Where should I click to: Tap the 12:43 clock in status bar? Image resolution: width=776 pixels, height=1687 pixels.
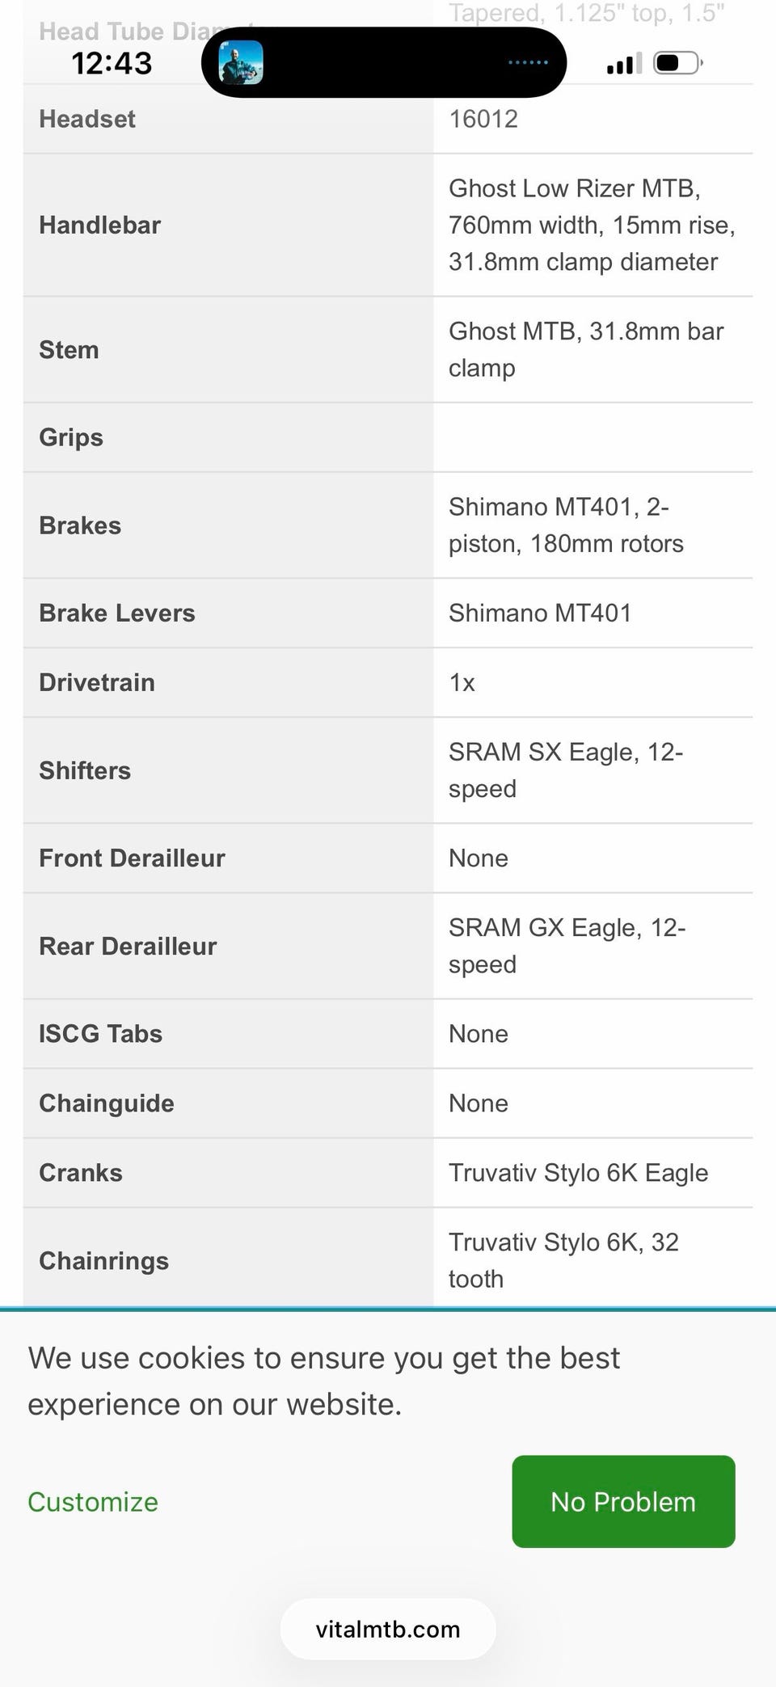click(112, 63)
